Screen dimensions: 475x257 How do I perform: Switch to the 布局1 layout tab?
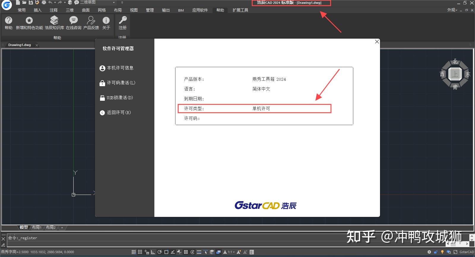[37, 227]
